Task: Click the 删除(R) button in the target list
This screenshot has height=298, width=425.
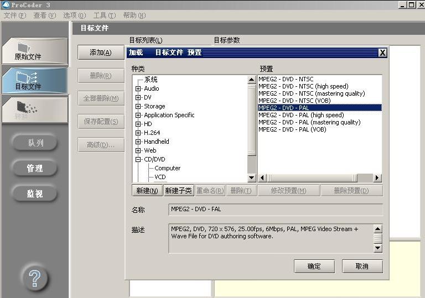Action: coord(101,76)
